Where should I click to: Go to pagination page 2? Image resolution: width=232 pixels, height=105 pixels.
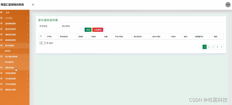209,47
